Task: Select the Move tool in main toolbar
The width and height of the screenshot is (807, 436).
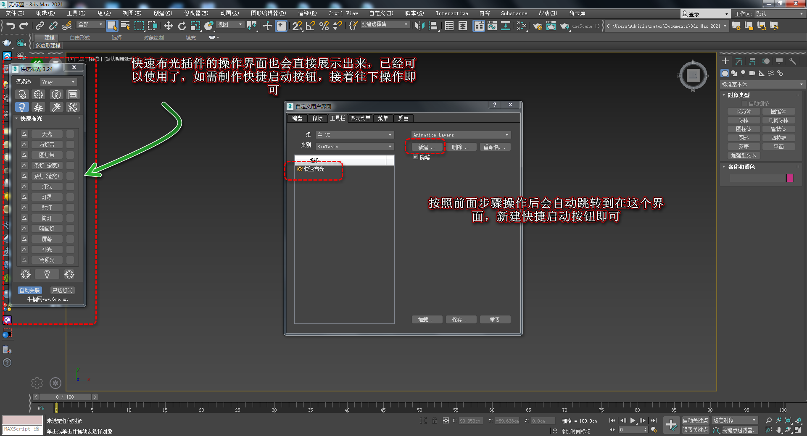Action: [168, 26]
